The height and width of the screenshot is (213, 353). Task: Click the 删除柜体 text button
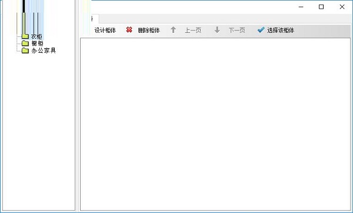pos(149,30)
